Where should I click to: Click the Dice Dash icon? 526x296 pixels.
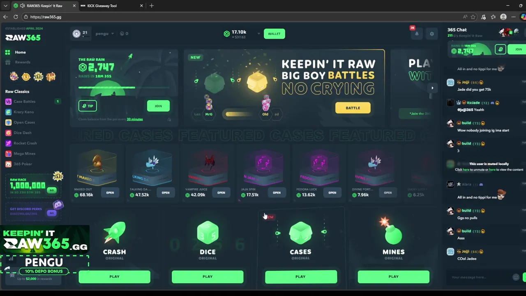[8, 133]
